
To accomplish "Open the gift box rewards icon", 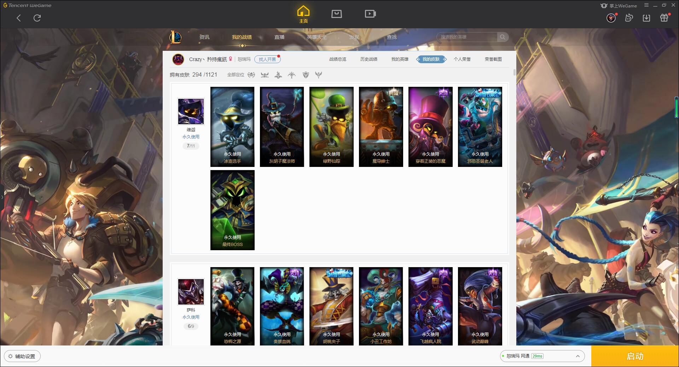I will (x=664, y=18).
